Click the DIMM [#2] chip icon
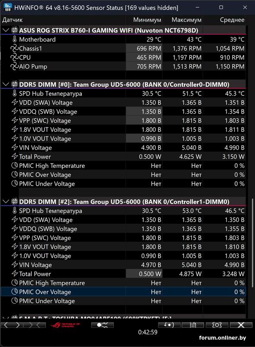This screenshot has height=347, width=255. (15, 201)
